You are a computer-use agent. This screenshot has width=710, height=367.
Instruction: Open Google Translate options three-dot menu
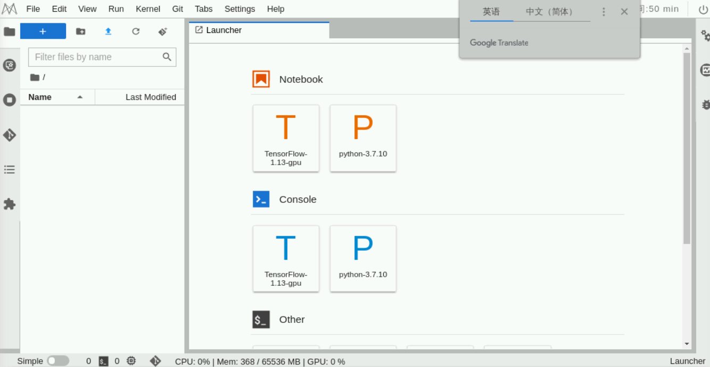point(604,12)
